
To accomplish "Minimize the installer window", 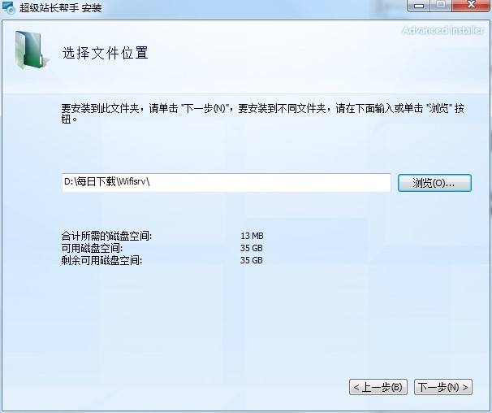I will [419, 6].
